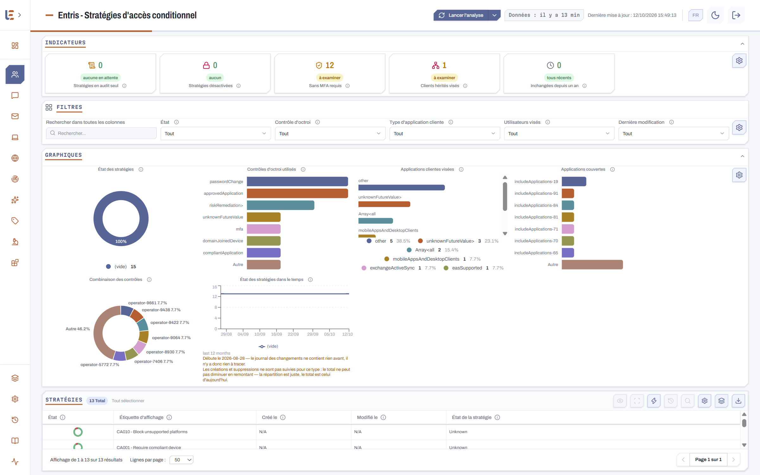The height and width of the screenshot is (475, 760).
Task: Open the laptop devices sidebar icon
Action: (x=15, y=137)
